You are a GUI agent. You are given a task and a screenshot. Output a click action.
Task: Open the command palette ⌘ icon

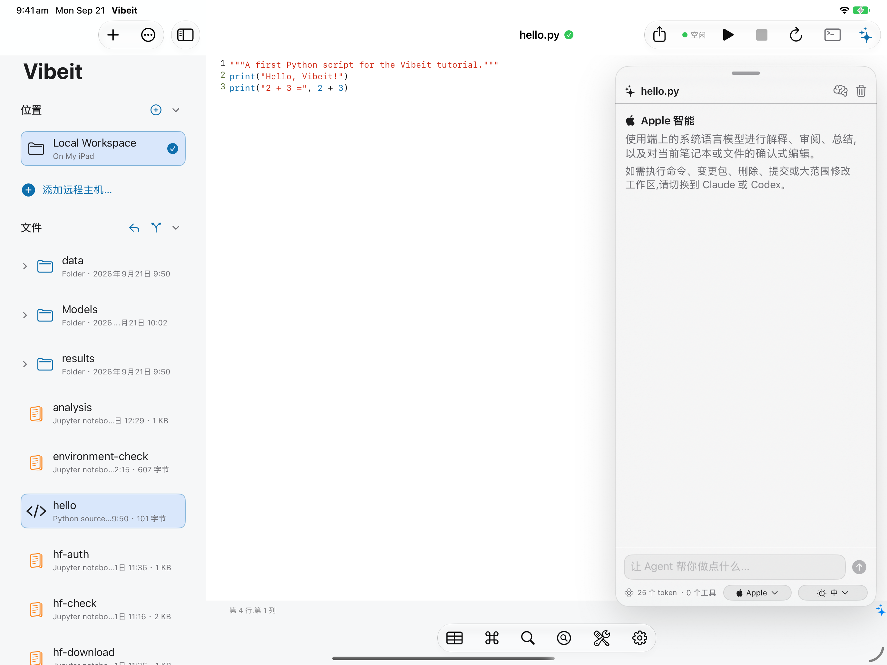492,638
